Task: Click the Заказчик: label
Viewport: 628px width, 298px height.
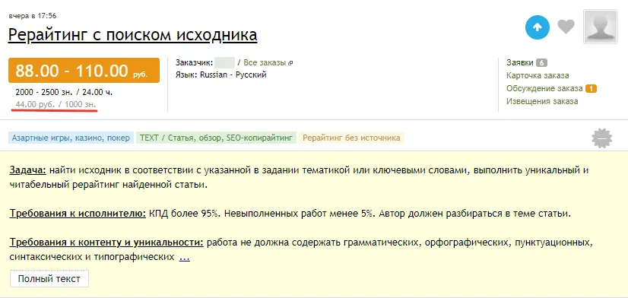Action: pyautogui.click(x=194, y=62)
